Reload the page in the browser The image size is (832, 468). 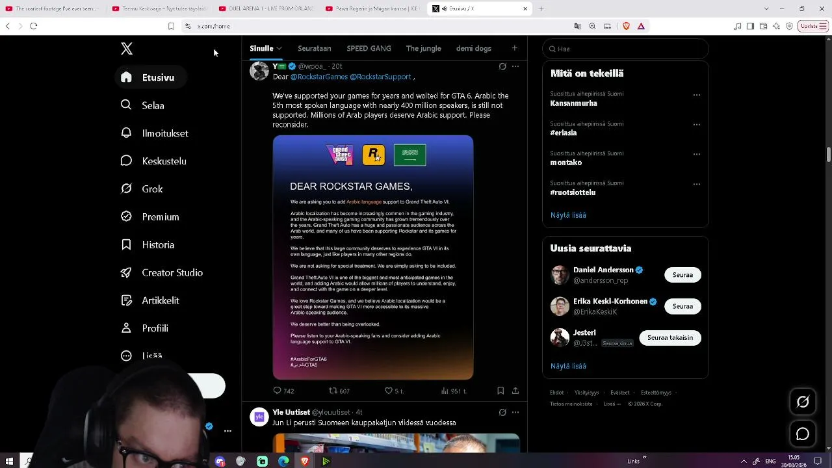coord(34,26)
